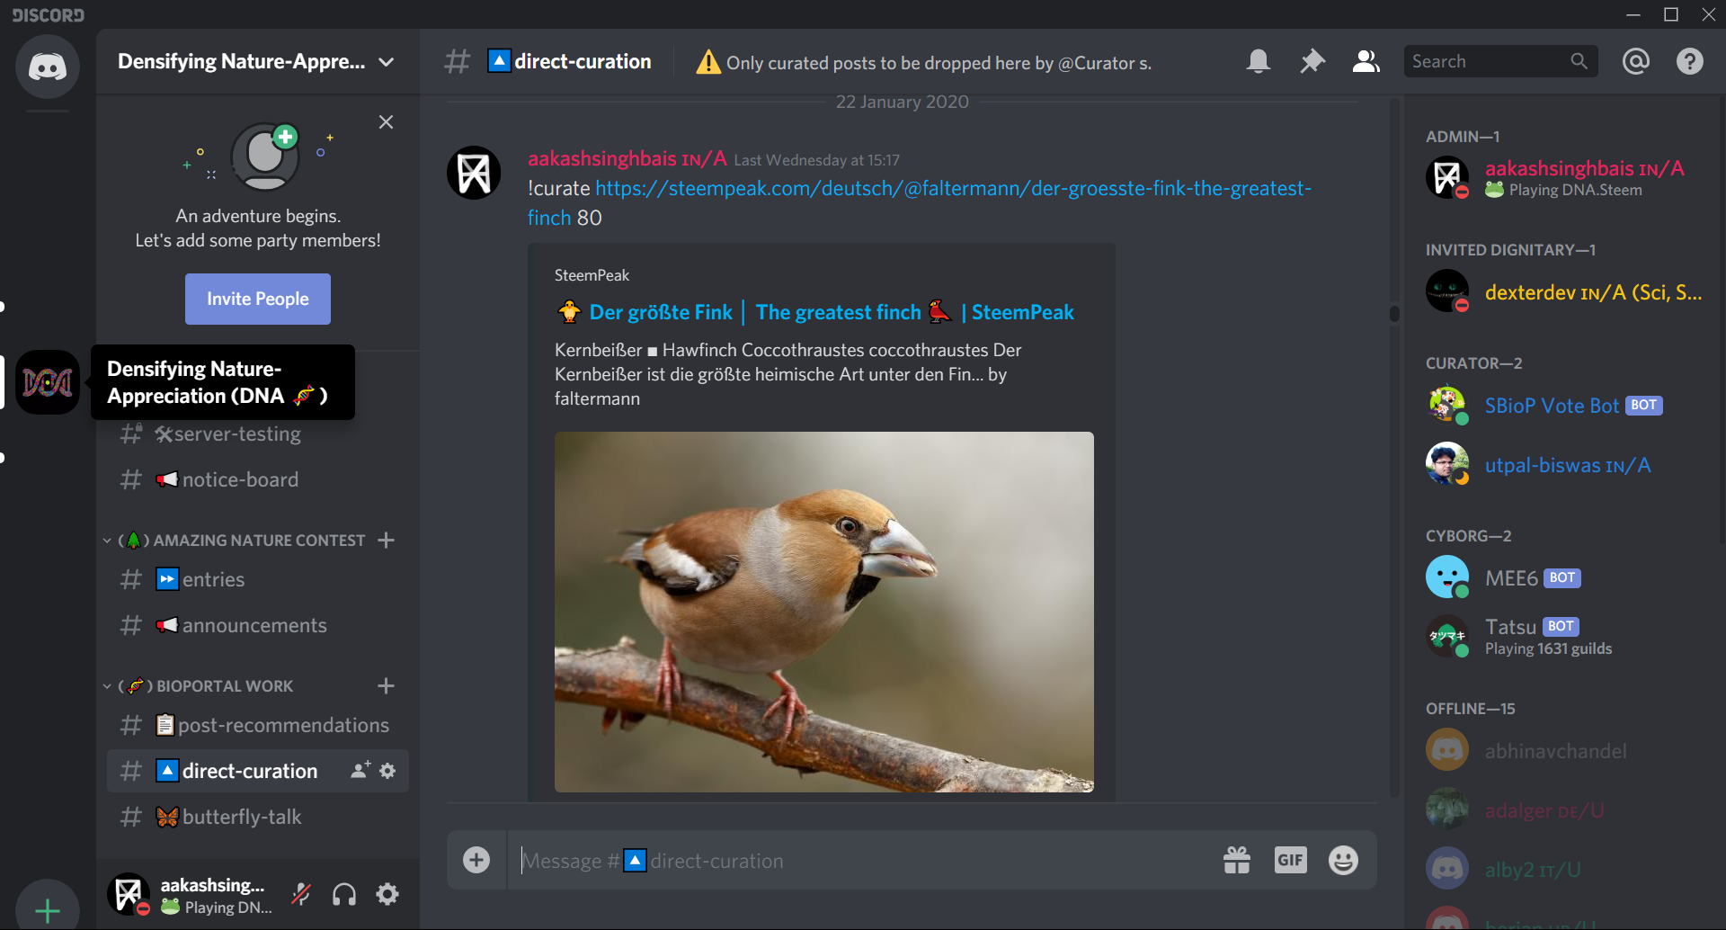
Task: Open help via the question mark icon
Action: [x=1690, y=61]
